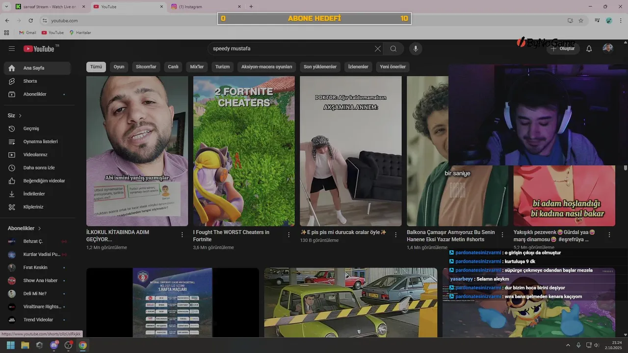Open options for E pis pis short
This screenshot has height=353, width=628.
pos(395,235)
